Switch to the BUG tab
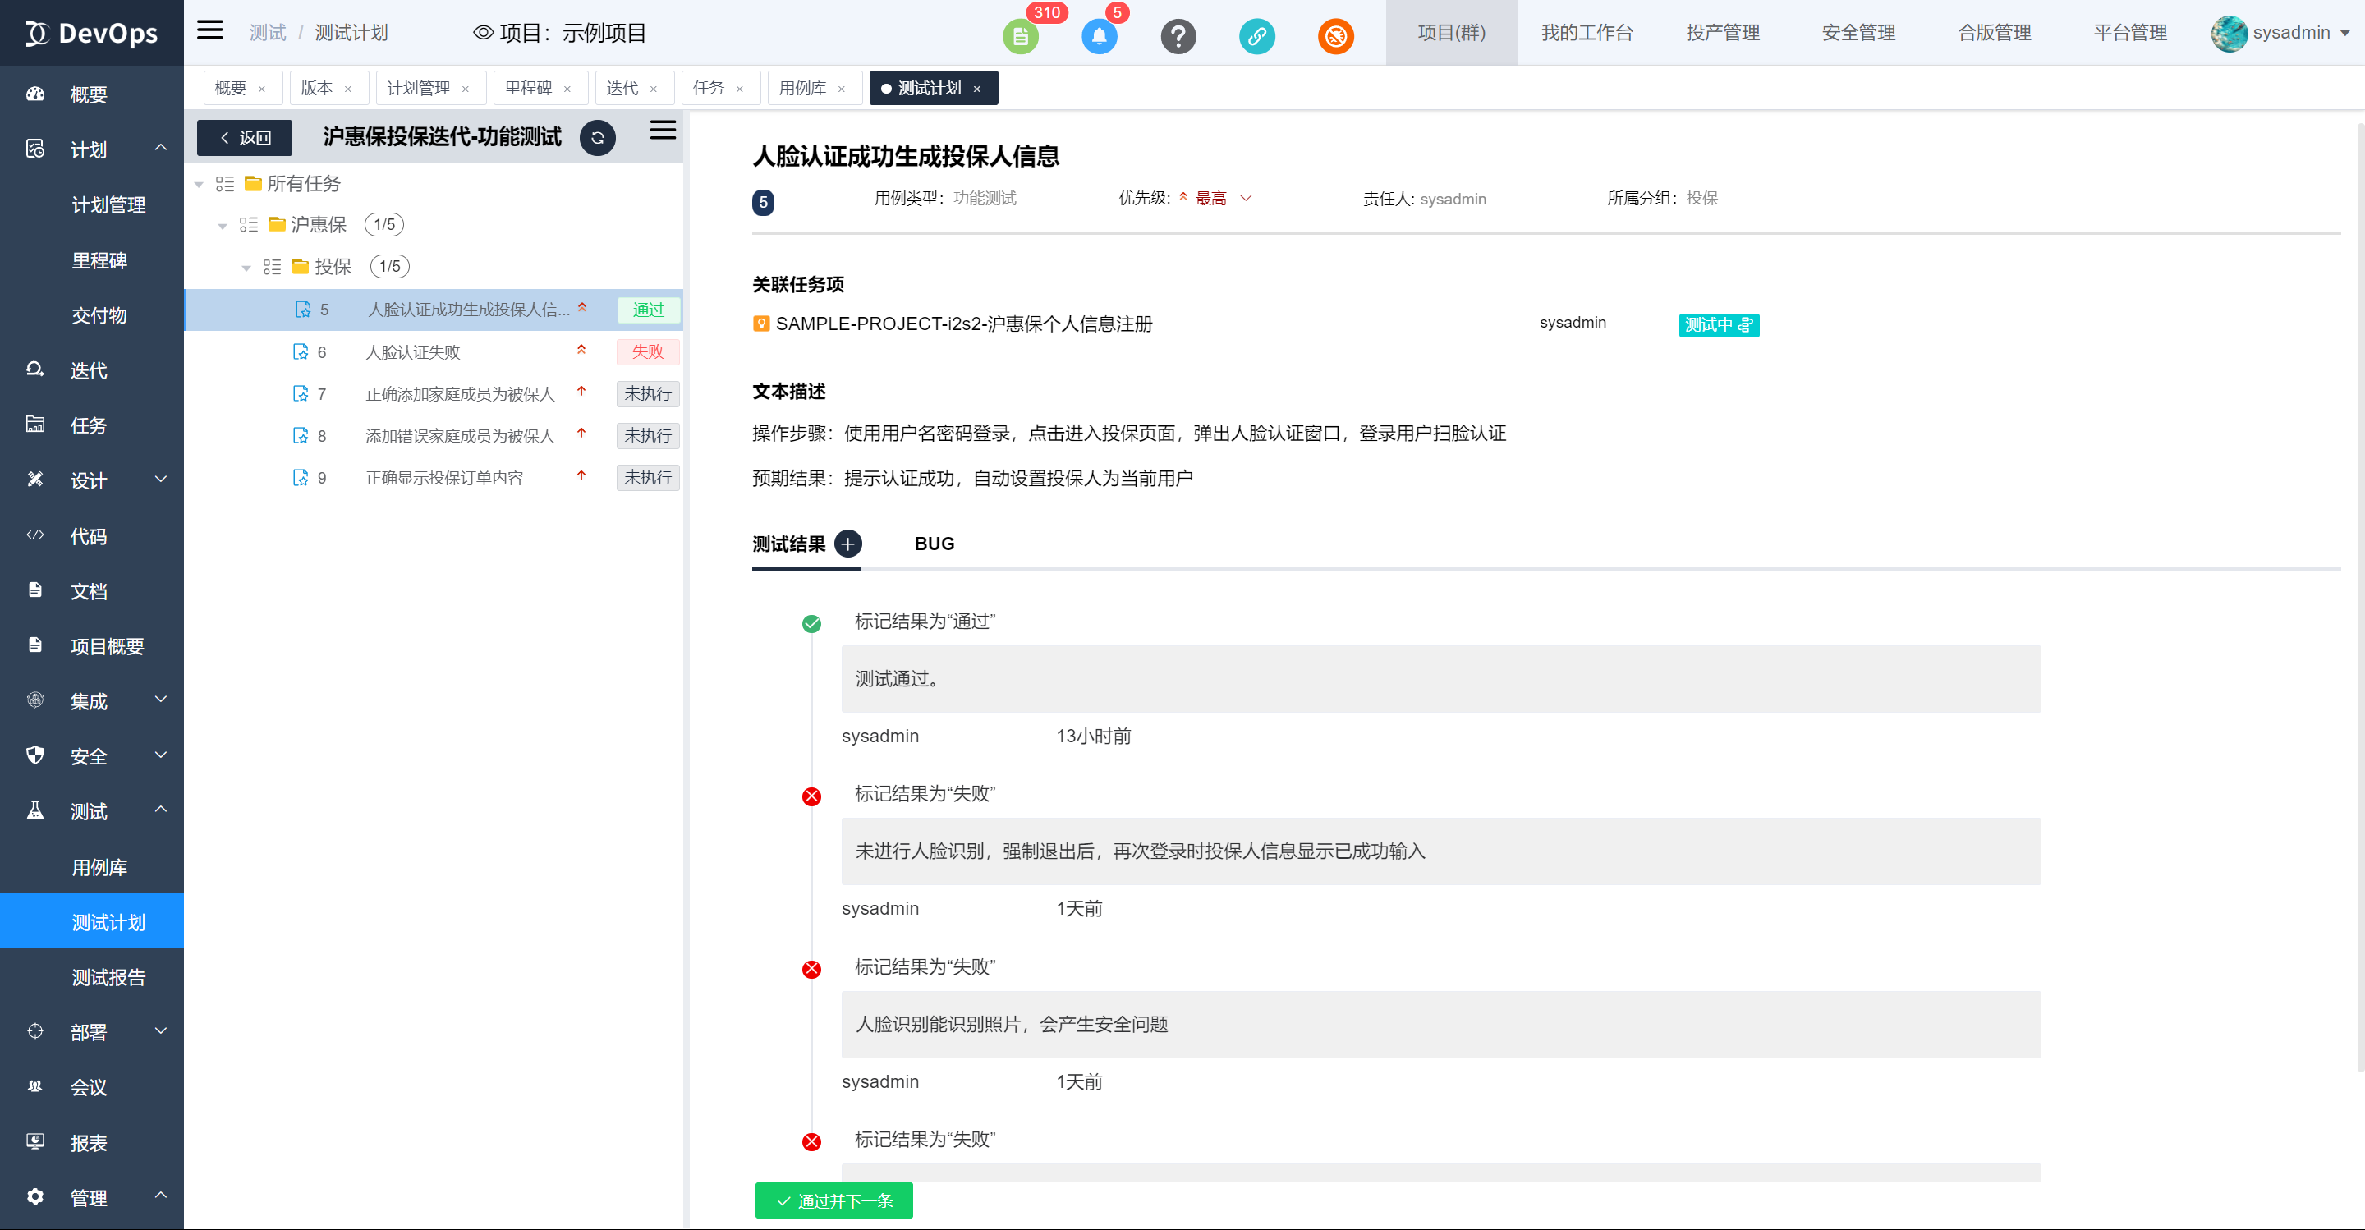This screenshot has height=1230, width=2365. [x=934, y=544]
